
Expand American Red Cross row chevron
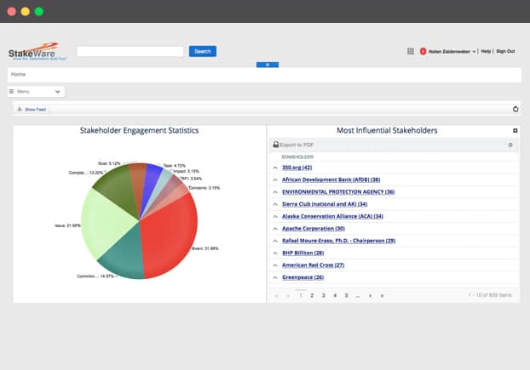275,265
